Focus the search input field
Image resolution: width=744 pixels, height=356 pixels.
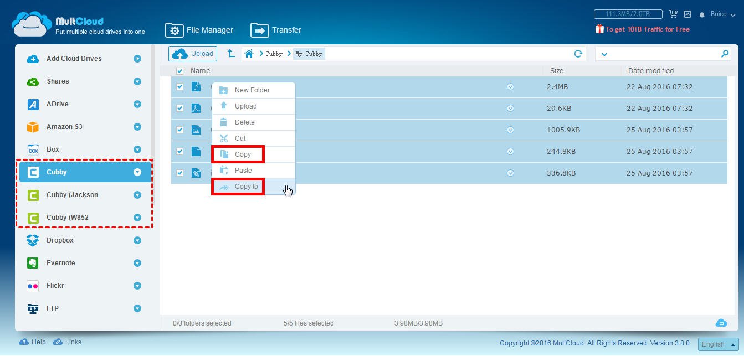pyautogui.click(x=664, y=54)
